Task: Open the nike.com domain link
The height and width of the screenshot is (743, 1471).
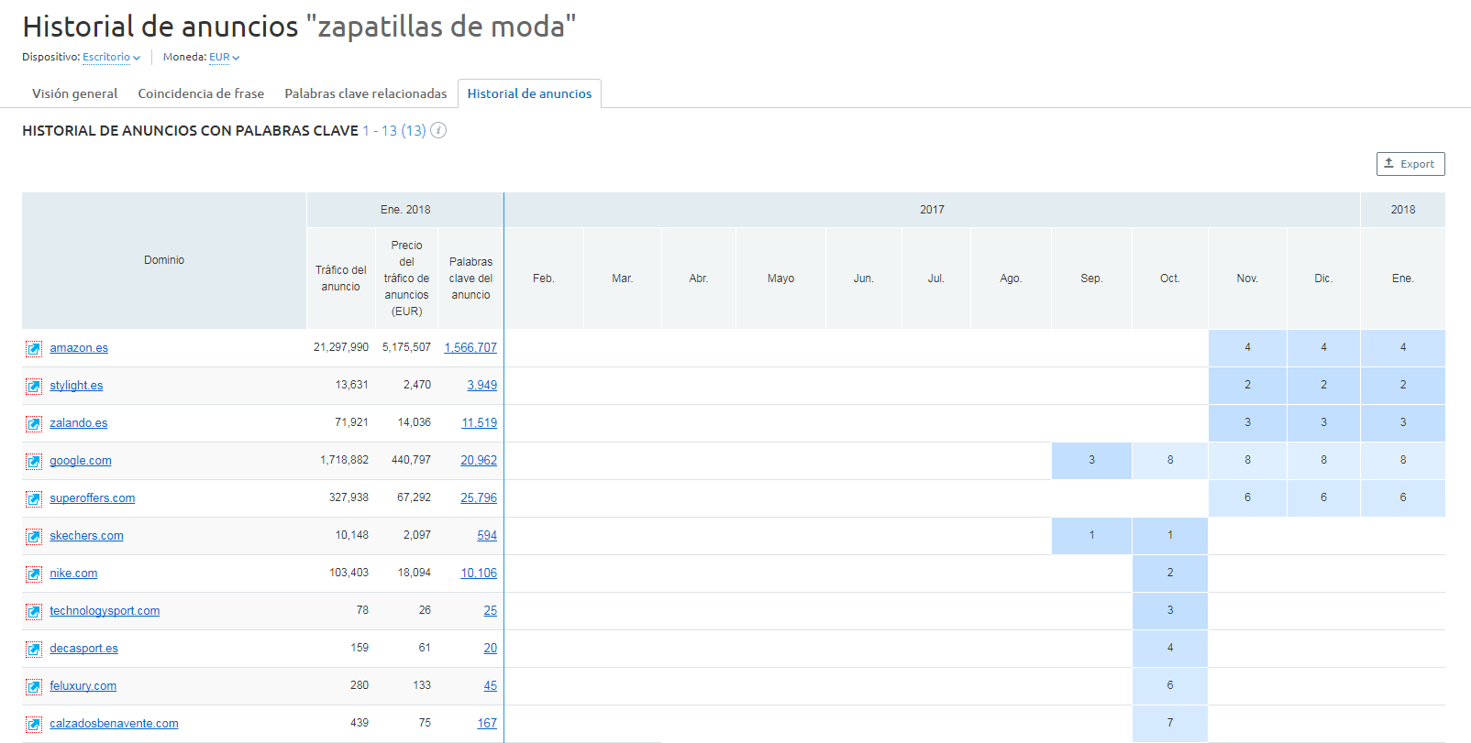Action: (73, 574)
